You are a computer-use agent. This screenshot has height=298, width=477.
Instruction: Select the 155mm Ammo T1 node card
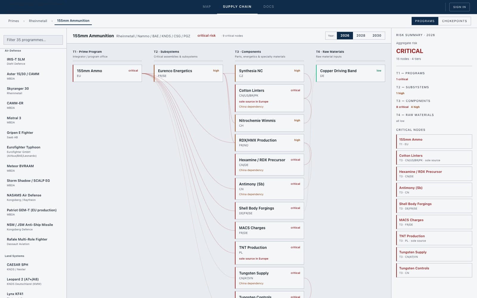(x=107, y=73)
